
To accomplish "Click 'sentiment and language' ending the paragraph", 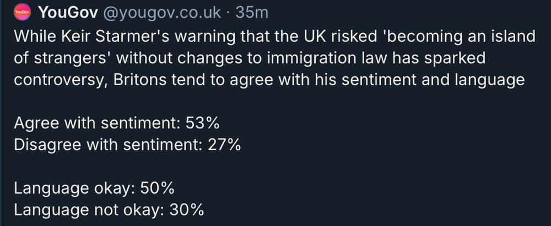I will [x=433, y=80].
